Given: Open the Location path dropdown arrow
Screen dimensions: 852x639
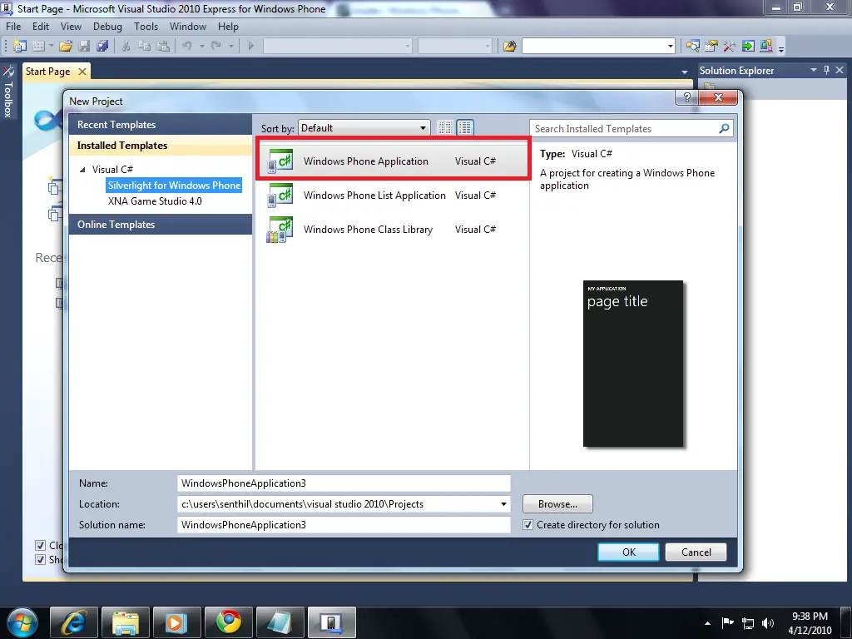Looking at the screenshot, I should click(503, 504).
